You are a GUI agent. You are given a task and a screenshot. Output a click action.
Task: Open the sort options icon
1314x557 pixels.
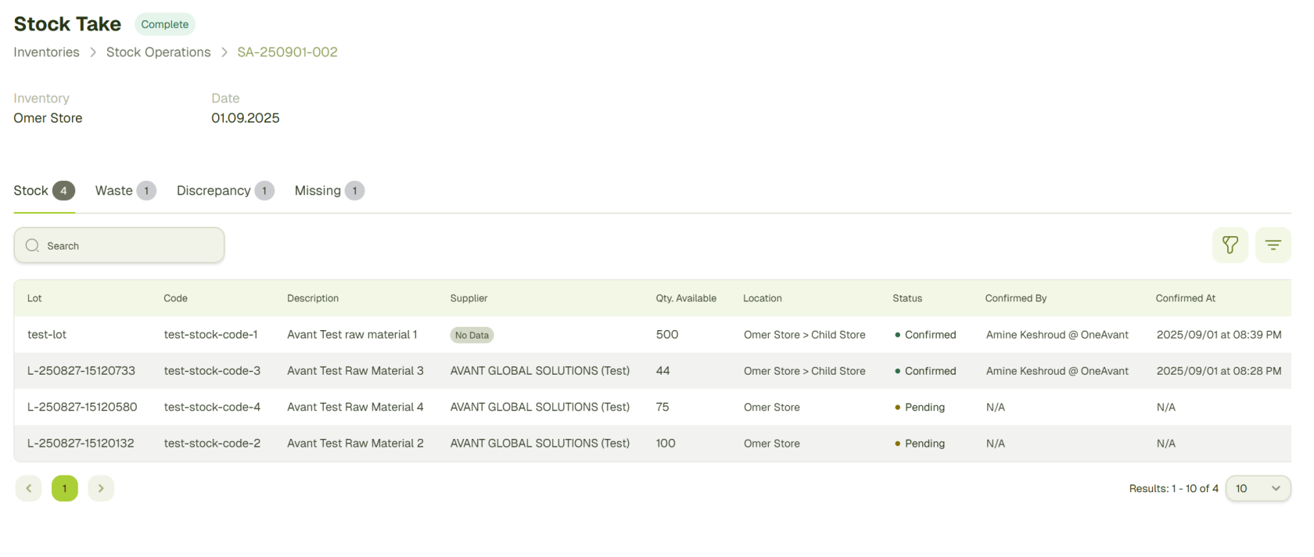pyautogui.click(x=1273, y=245)
